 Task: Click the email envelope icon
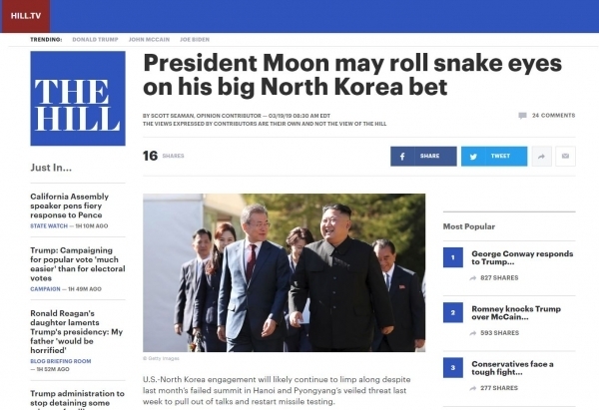[x=565, y=157]
